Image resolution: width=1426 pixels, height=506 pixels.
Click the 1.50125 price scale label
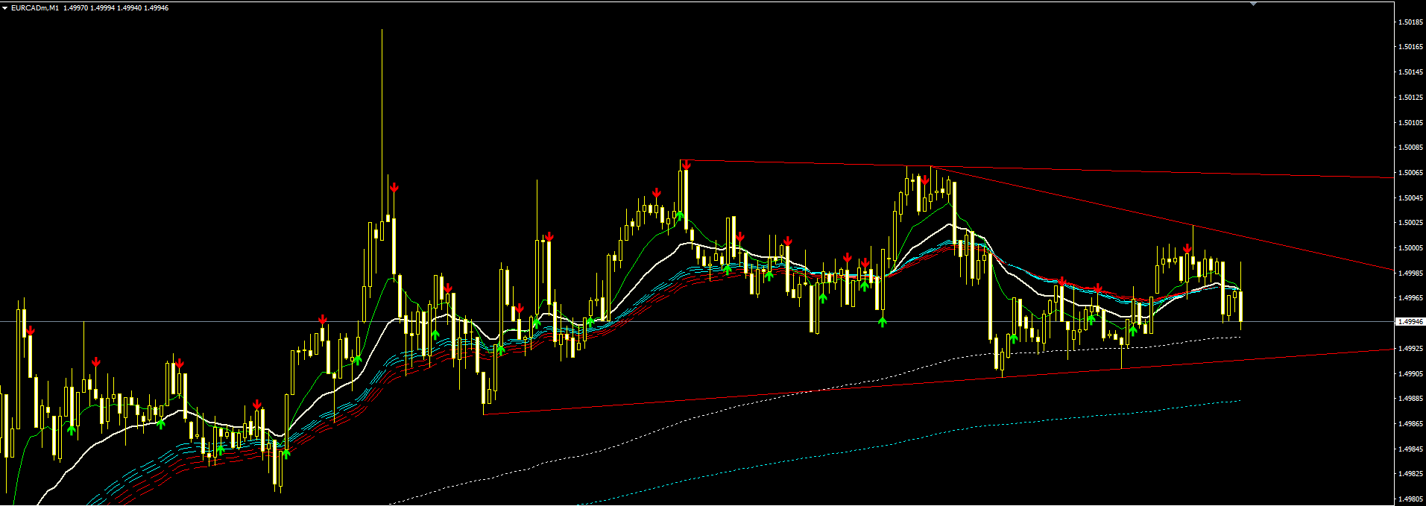(1411, 98)
